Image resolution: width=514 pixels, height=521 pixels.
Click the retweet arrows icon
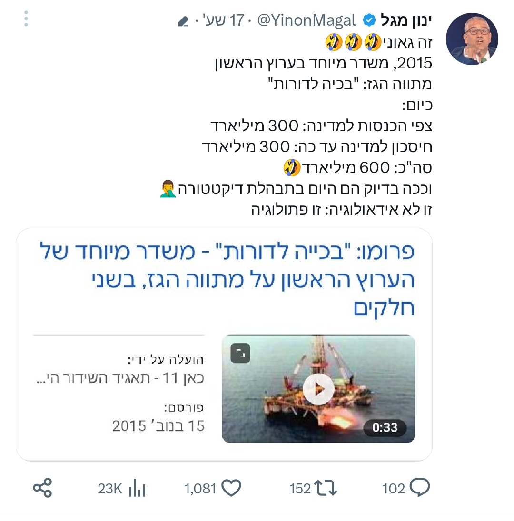point(326,489)
